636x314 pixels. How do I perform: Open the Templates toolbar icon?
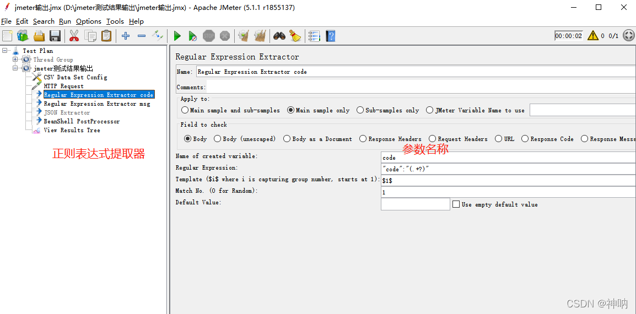coord(22,36)
